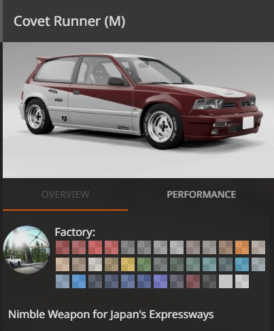Click the round garage environment thumbnail
The width and height of the screenshot is (274, 331).
click(27, 249)
